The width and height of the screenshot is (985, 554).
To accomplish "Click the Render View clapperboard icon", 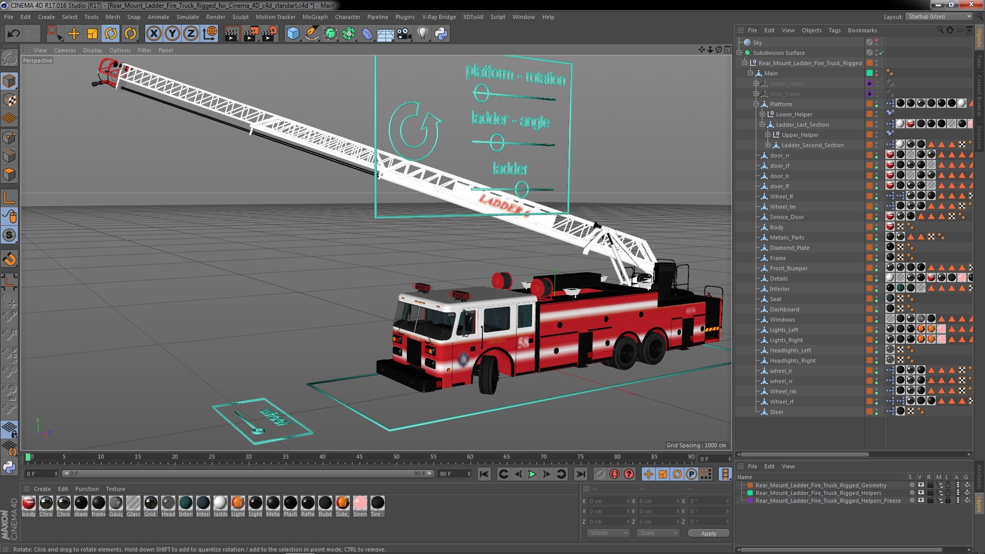I will [x=232, y=34].
